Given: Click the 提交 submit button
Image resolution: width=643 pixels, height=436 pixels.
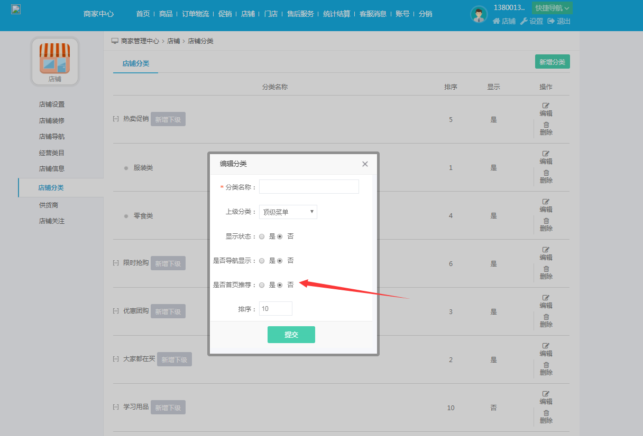Looking at the screenshot, I should pos(291,335).
